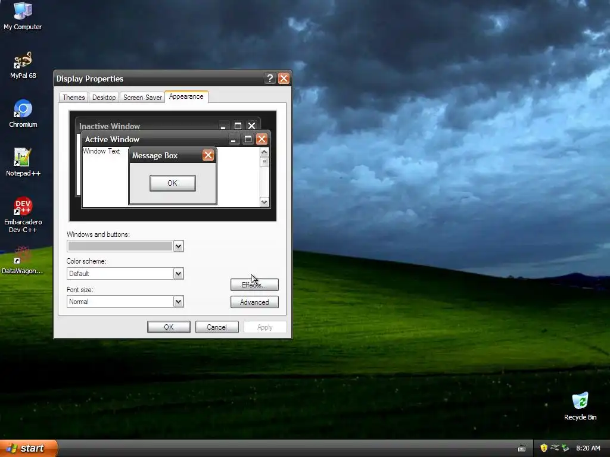Confirm the dialog with the bottom OK button
This screenshot has width=610, height=457.
pyautogui.click(x=169, y=327)
